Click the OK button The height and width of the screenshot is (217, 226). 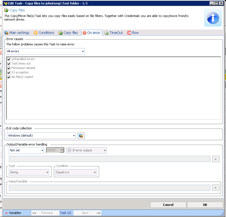tap(205, 205)
